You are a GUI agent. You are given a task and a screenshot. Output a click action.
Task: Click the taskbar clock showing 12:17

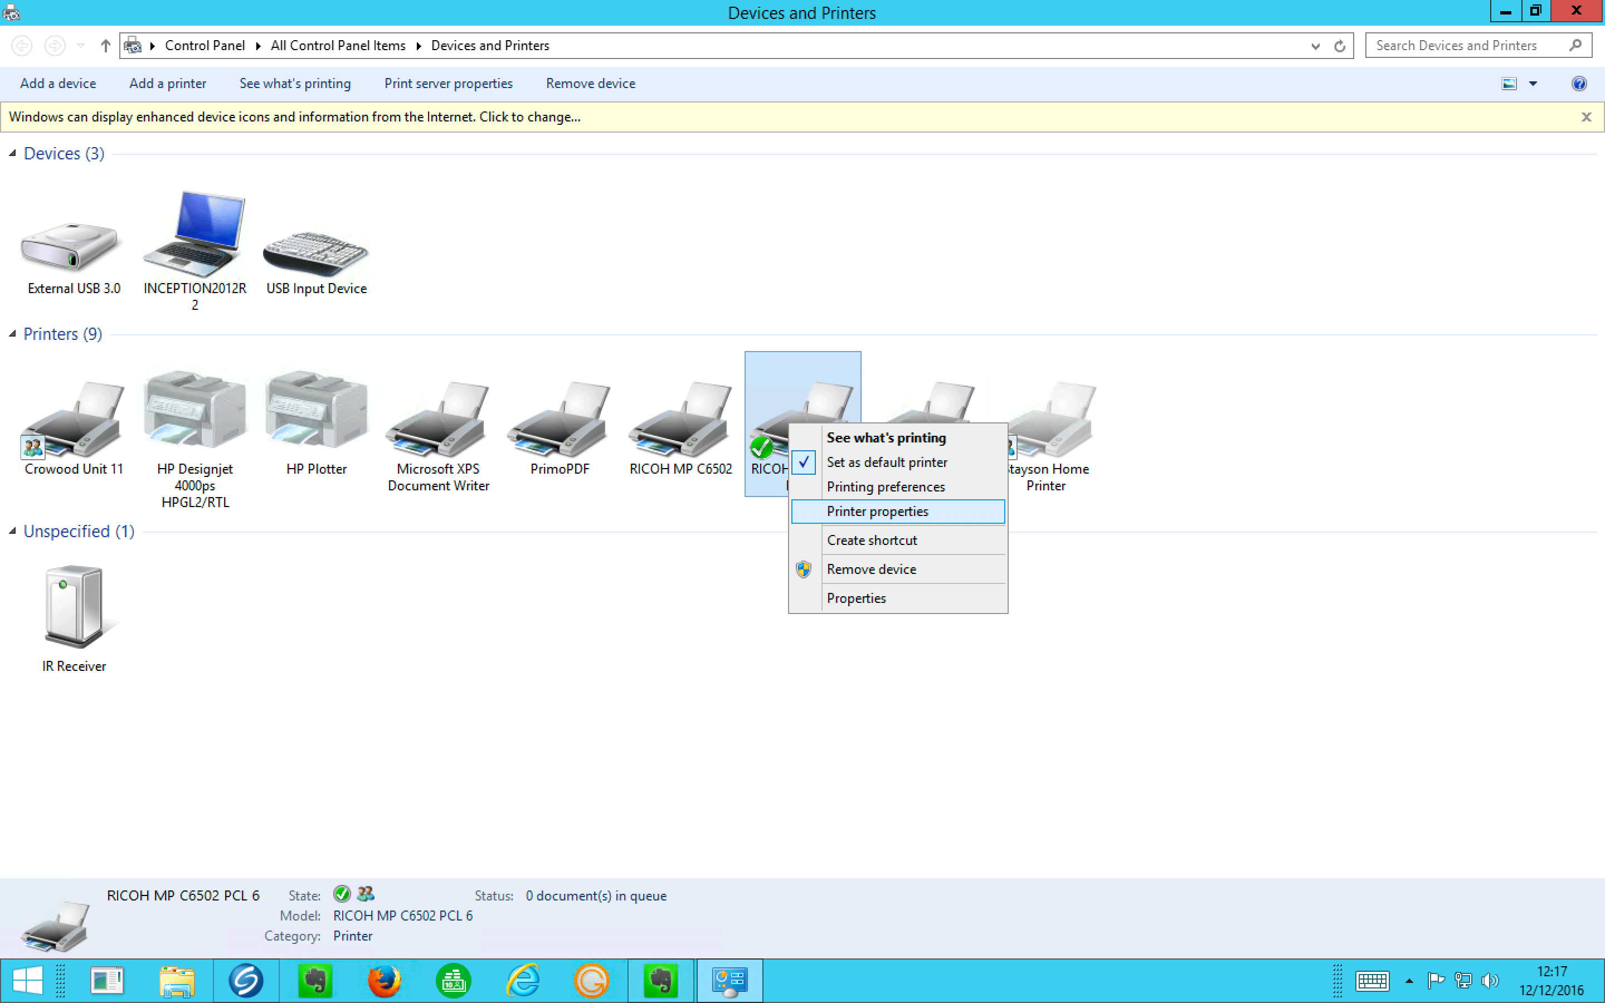click(1551, 981)
